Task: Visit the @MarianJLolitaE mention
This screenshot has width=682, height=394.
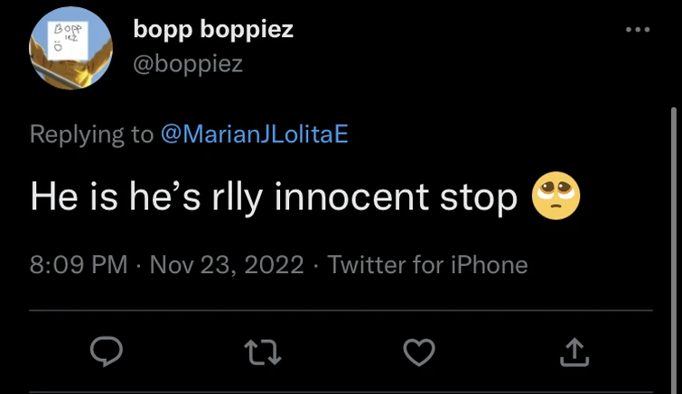Action: tap(254, 134)
